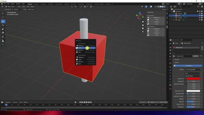Toggle show overlays button in viewport header
Viewport: 204px width, 115px height.
pyautogui.click(x=151, y=6)
